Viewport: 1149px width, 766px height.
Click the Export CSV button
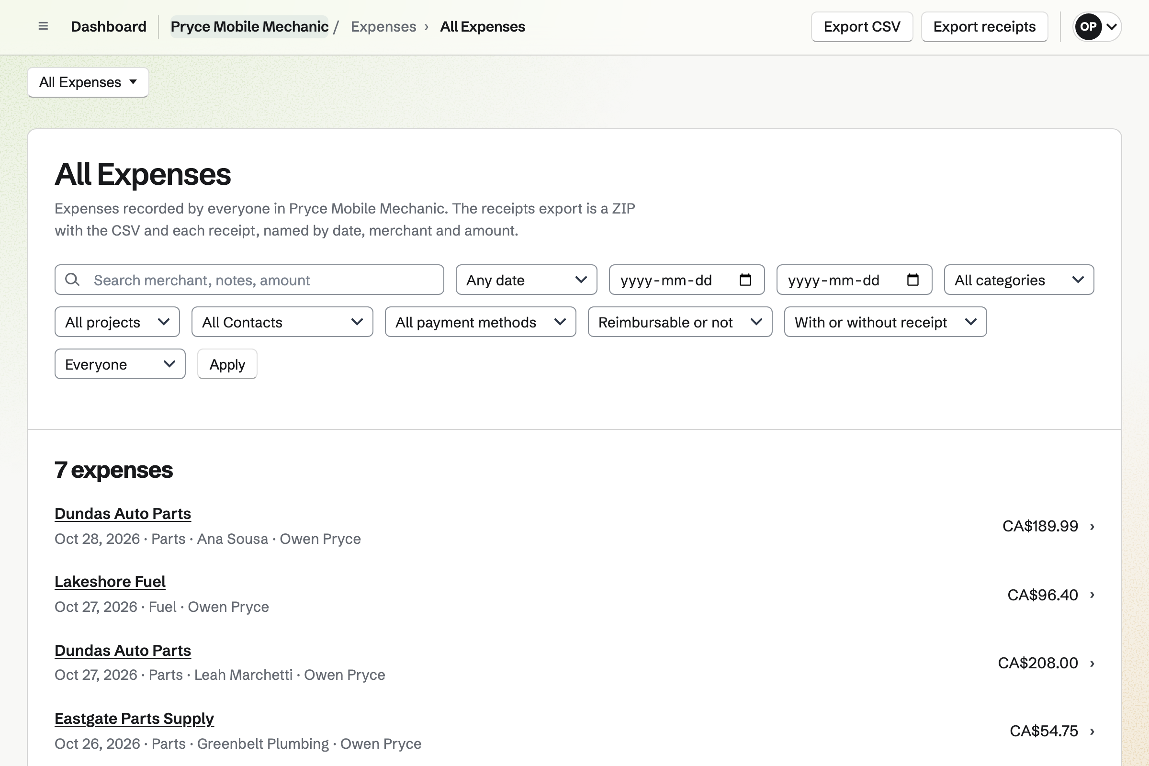click(x=862, y=27)
